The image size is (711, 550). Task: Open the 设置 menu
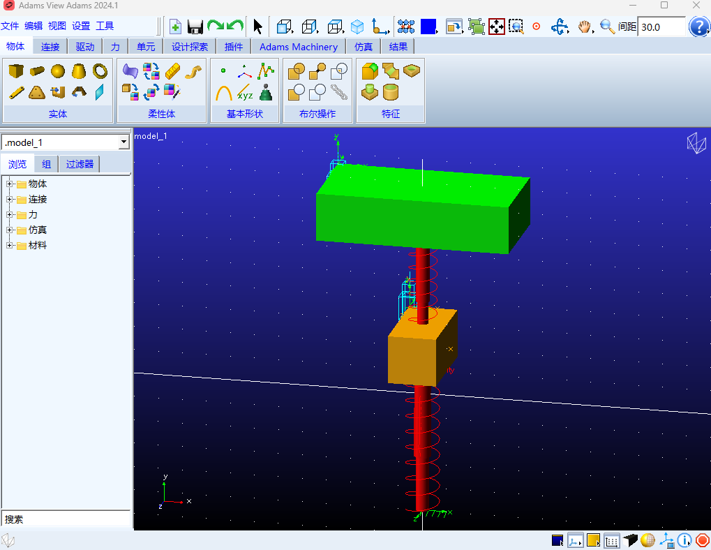[x=81, y=26]
